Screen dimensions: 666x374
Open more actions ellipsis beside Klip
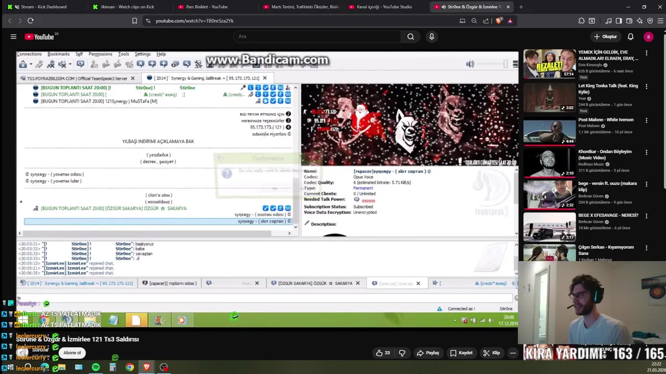click(513, 353)
